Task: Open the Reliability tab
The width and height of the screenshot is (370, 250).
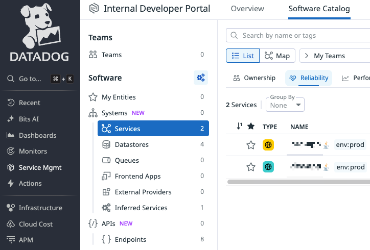Action: click(x=309, y=78)
